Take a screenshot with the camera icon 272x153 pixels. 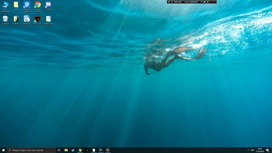tap(204, 2)
